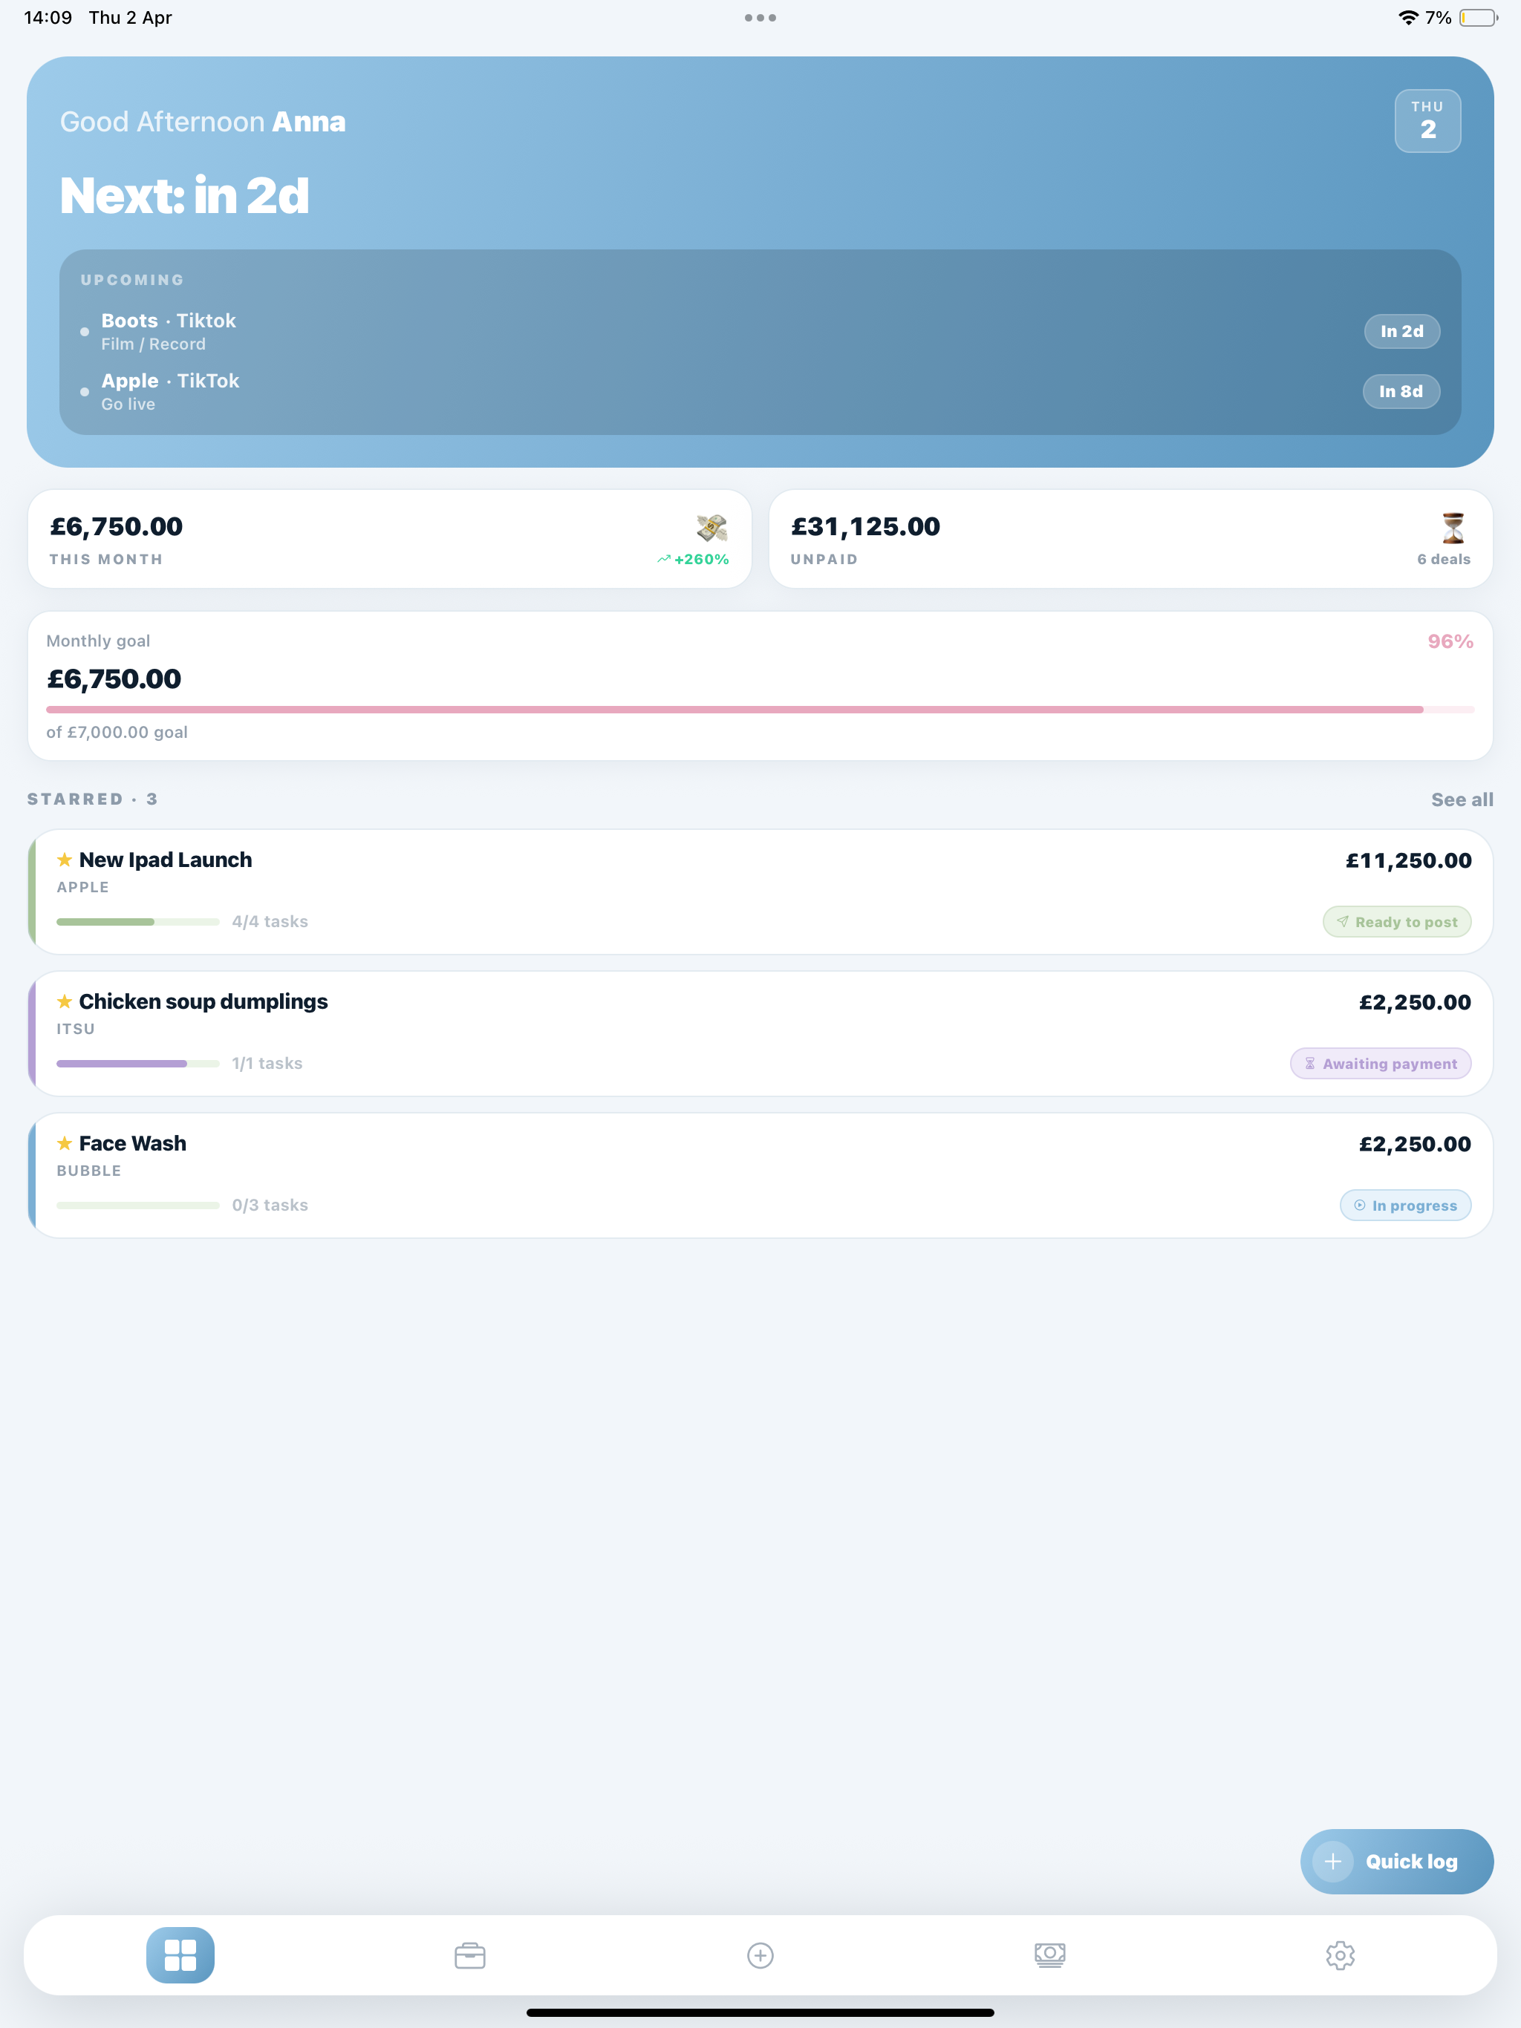The image size is (1521, 2028).
Task: Open the £6,750.00 This Month card
Action: coord(390,539)
